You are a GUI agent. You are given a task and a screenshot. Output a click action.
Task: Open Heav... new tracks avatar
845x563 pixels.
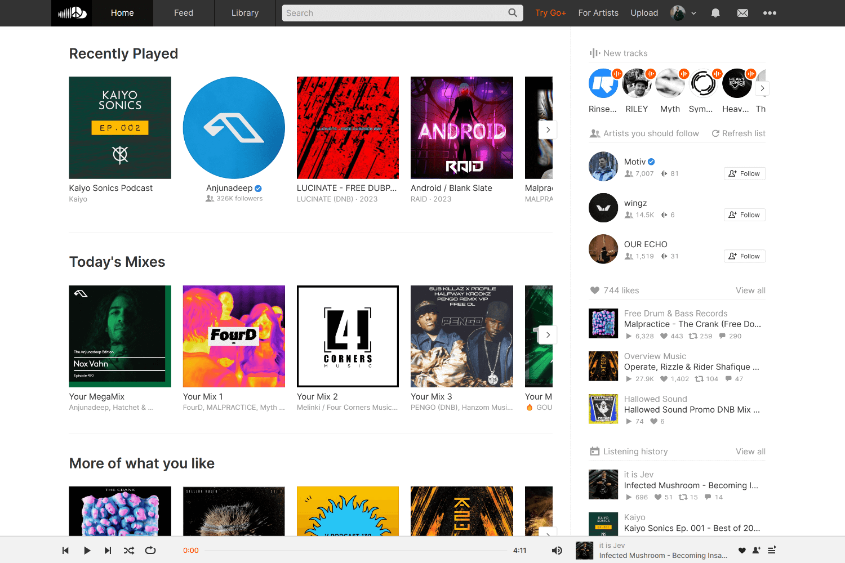click(737, 83)
